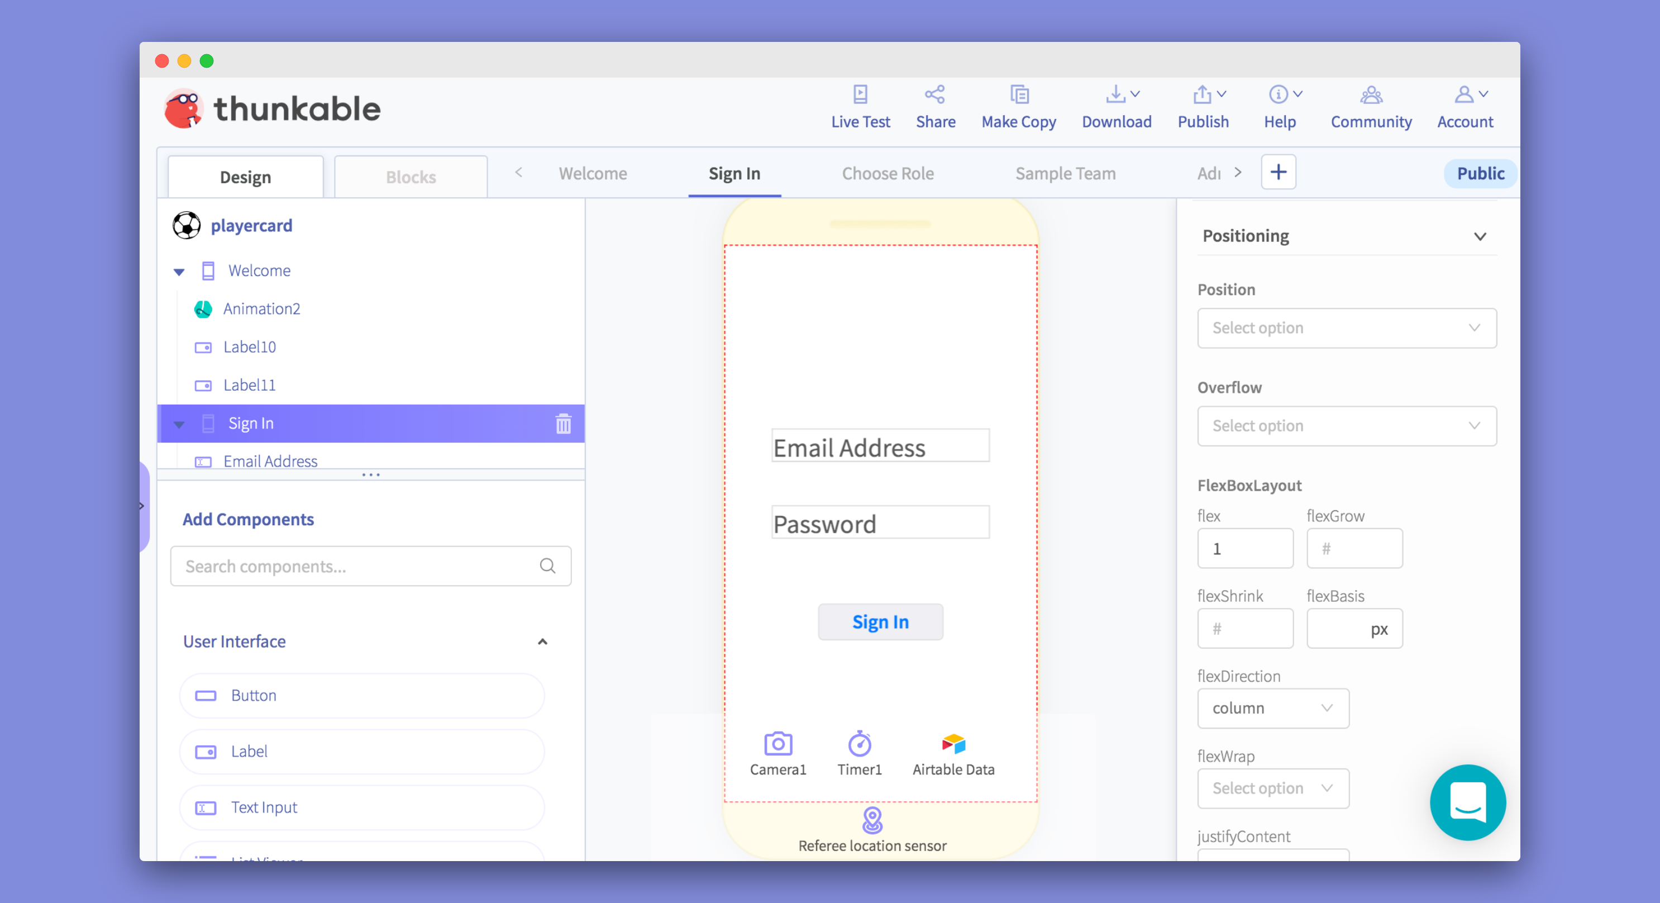Click the Animation2 component icon in tree
Screen dimensions: 1660x903
[x=203, y=310]
